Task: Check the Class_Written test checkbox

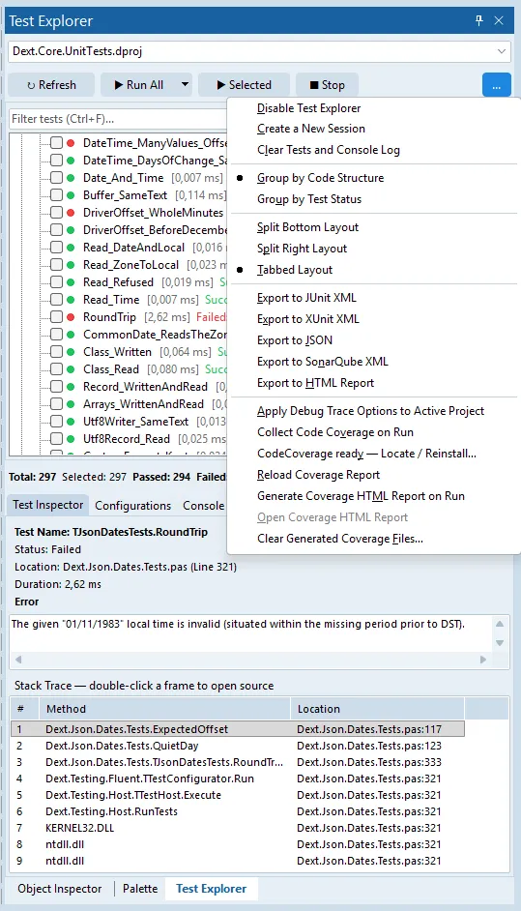Action: (x=56, y=352)
